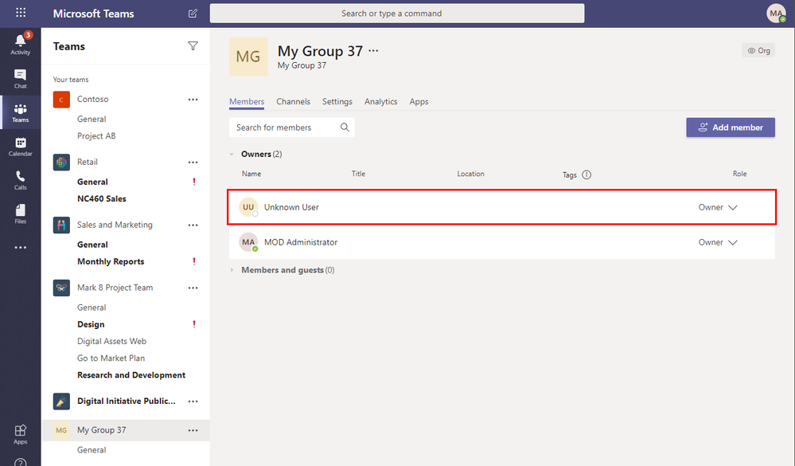Viewport: 795px width, 466px height.
Task: Filter the teams list
Action: pyautogui.click(x=193, y=46)
